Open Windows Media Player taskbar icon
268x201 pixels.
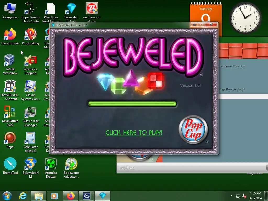(54, 196)
